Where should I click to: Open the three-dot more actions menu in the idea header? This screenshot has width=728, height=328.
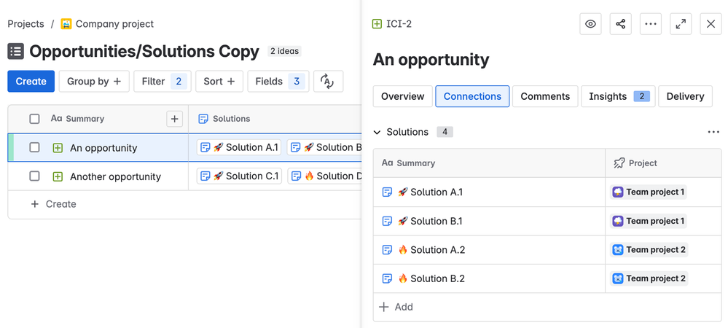650,24
